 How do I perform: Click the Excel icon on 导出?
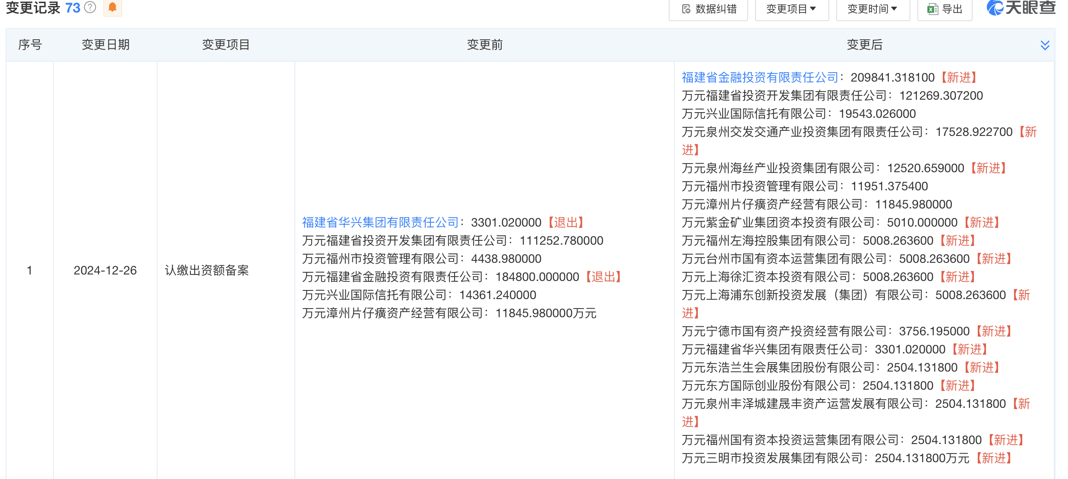pyautogui.click(x=932, y=9)
